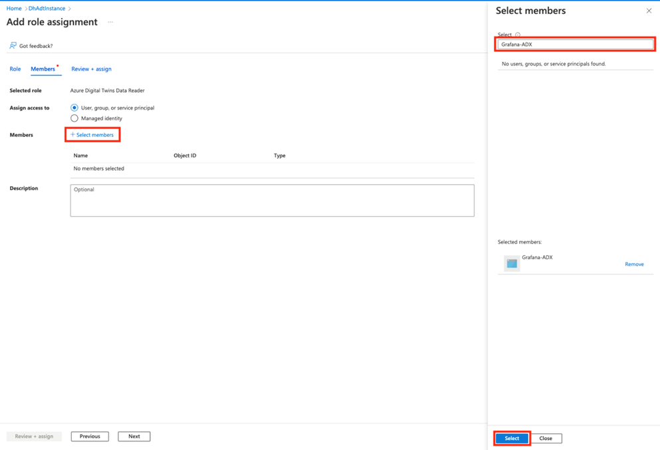Image resolution: width=660 pixels, height=450 pixels.
Task: Click the Object ID column header
Action: (185, 156)
